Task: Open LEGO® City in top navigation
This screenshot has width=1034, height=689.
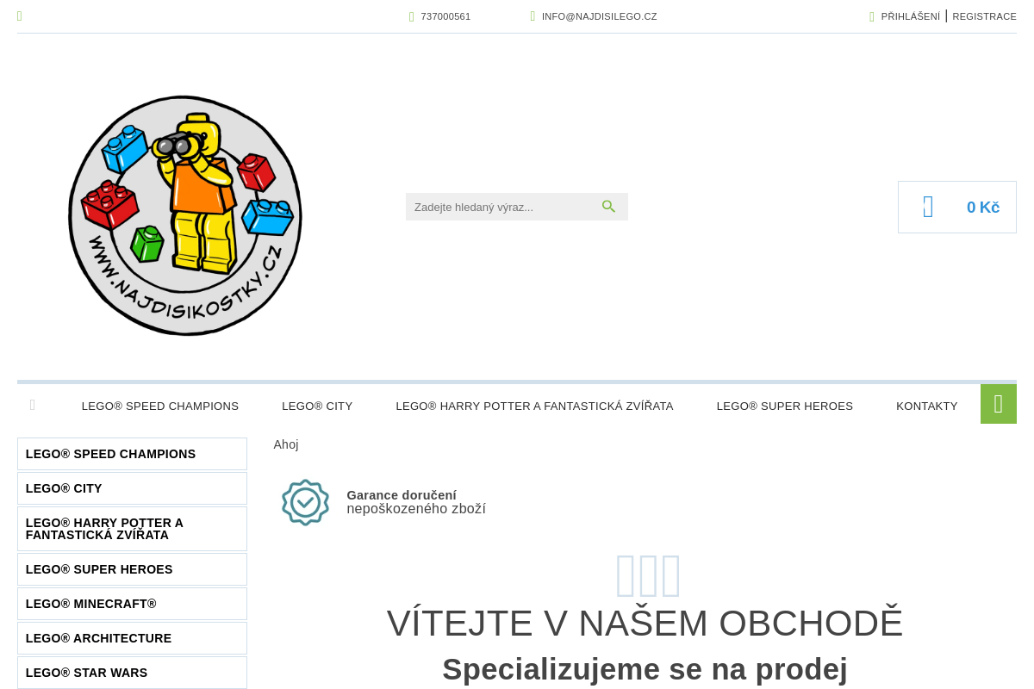Action: 317,406
